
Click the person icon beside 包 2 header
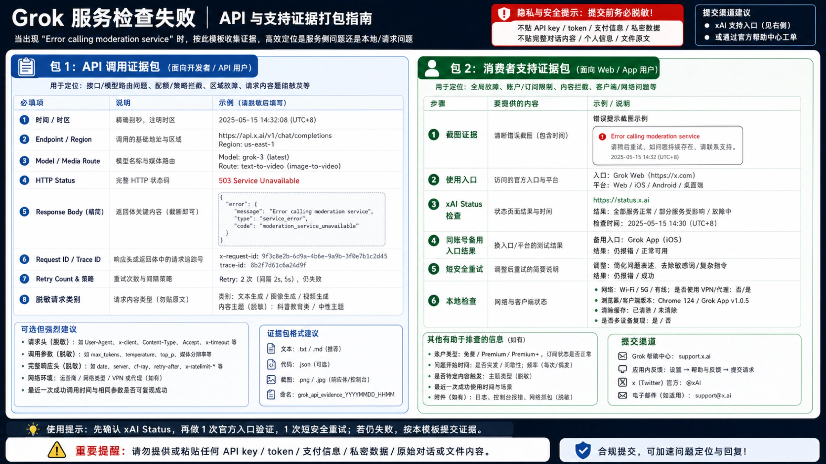(432, 68)
